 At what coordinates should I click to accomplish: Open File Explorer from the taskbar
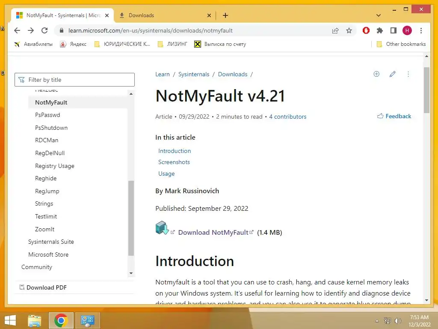click(35, 320)
